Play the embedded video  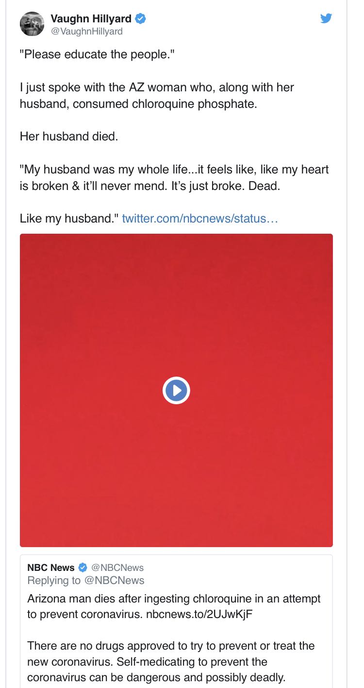176,390
